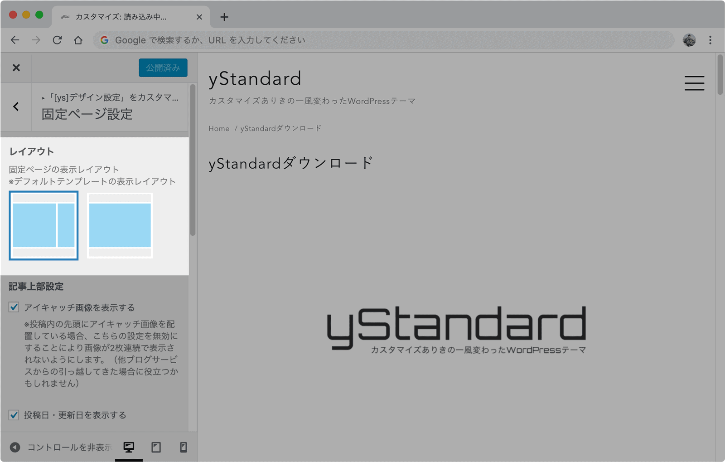Open the browser profile avatar
This screenshot has width=725, height=462.
[x=689, y=40]
